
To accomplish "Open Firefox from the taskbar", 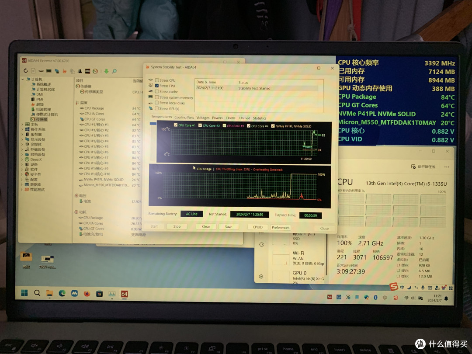I will point(87,293).
